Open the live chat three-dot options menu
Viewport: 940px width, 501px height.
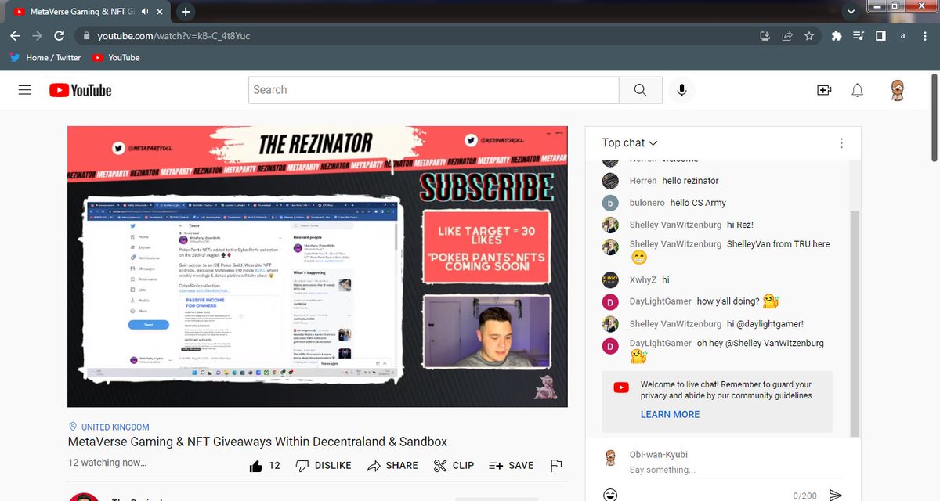[841, 143]
